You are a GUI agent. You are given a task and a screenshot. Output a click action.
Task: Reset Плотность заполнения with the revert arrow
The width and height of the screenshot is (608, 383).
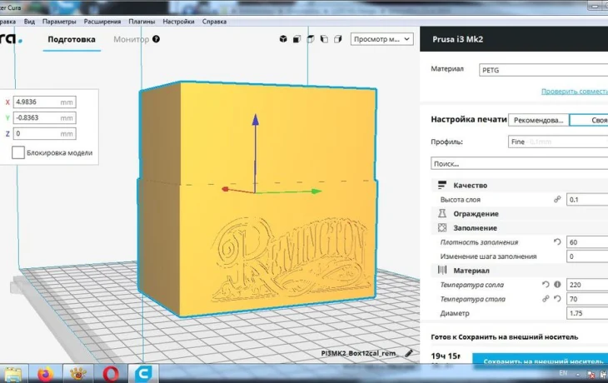(557, 242)
